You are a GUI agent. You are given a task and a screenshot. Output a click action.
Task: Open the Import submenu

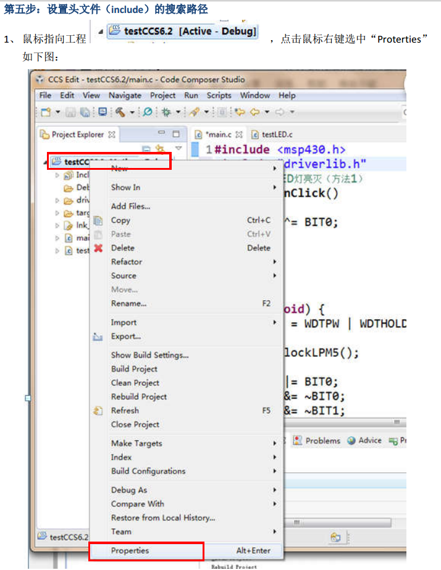tap(186, 322)
